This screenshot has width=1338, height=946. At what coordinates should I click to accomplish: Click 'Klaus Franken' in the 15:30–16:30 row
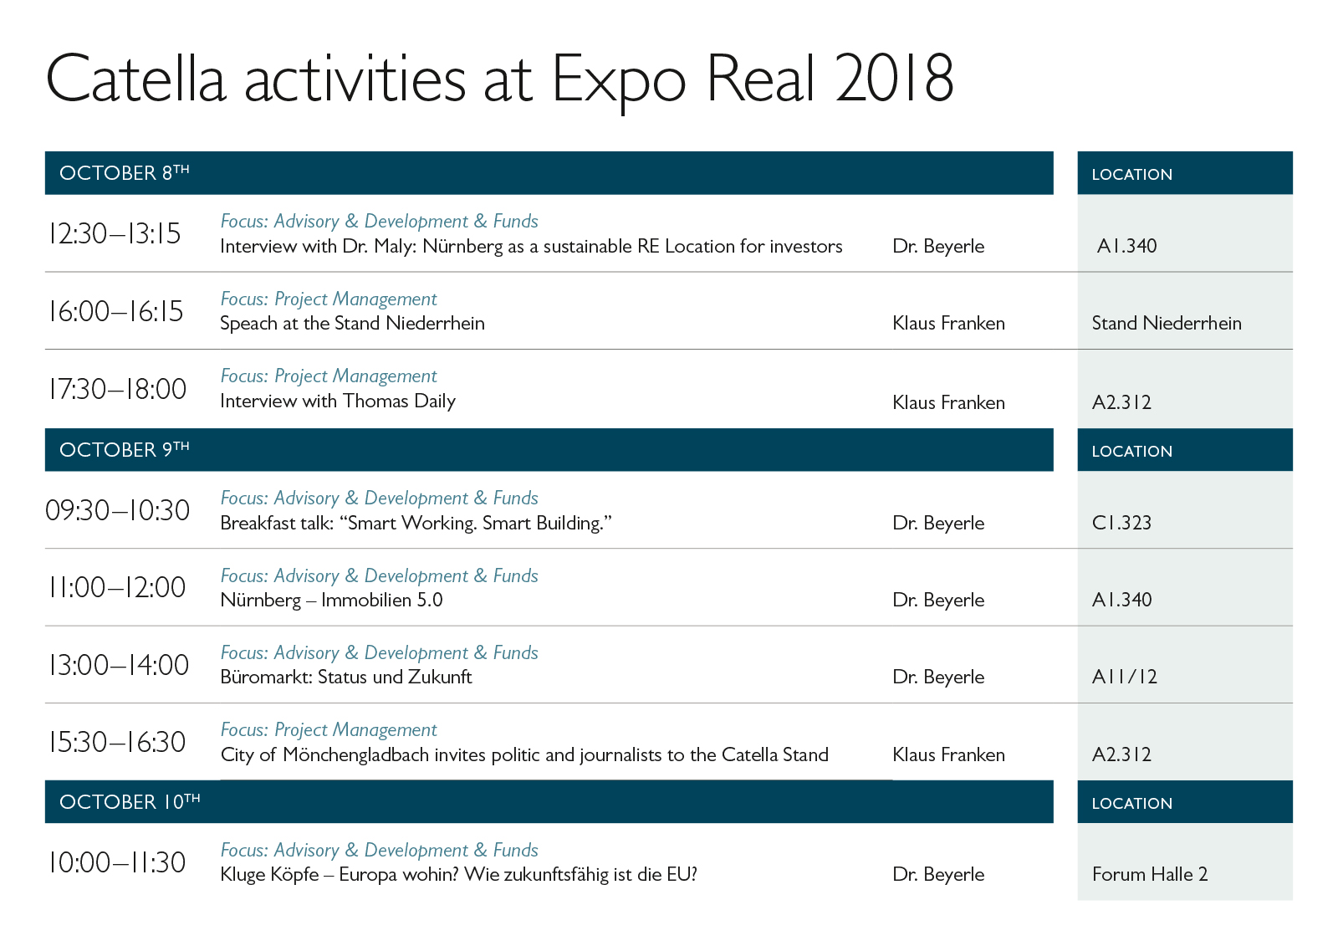click(948, 755)
